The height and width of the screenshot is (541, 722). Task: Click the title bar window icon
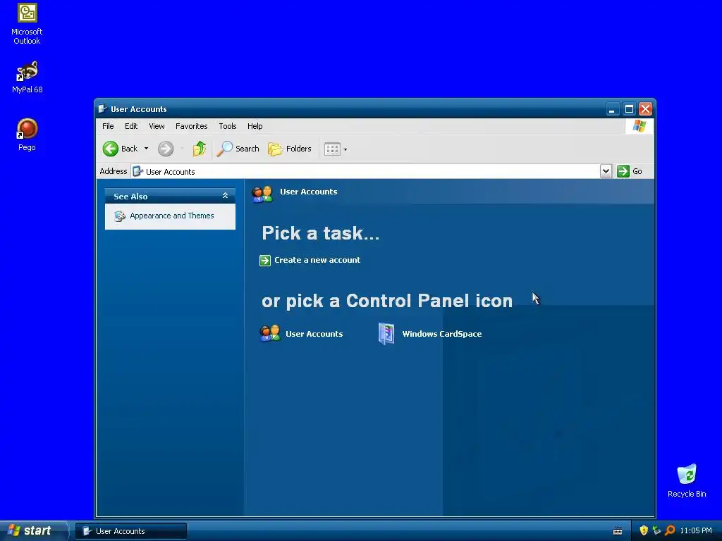[x=102, y=109]
